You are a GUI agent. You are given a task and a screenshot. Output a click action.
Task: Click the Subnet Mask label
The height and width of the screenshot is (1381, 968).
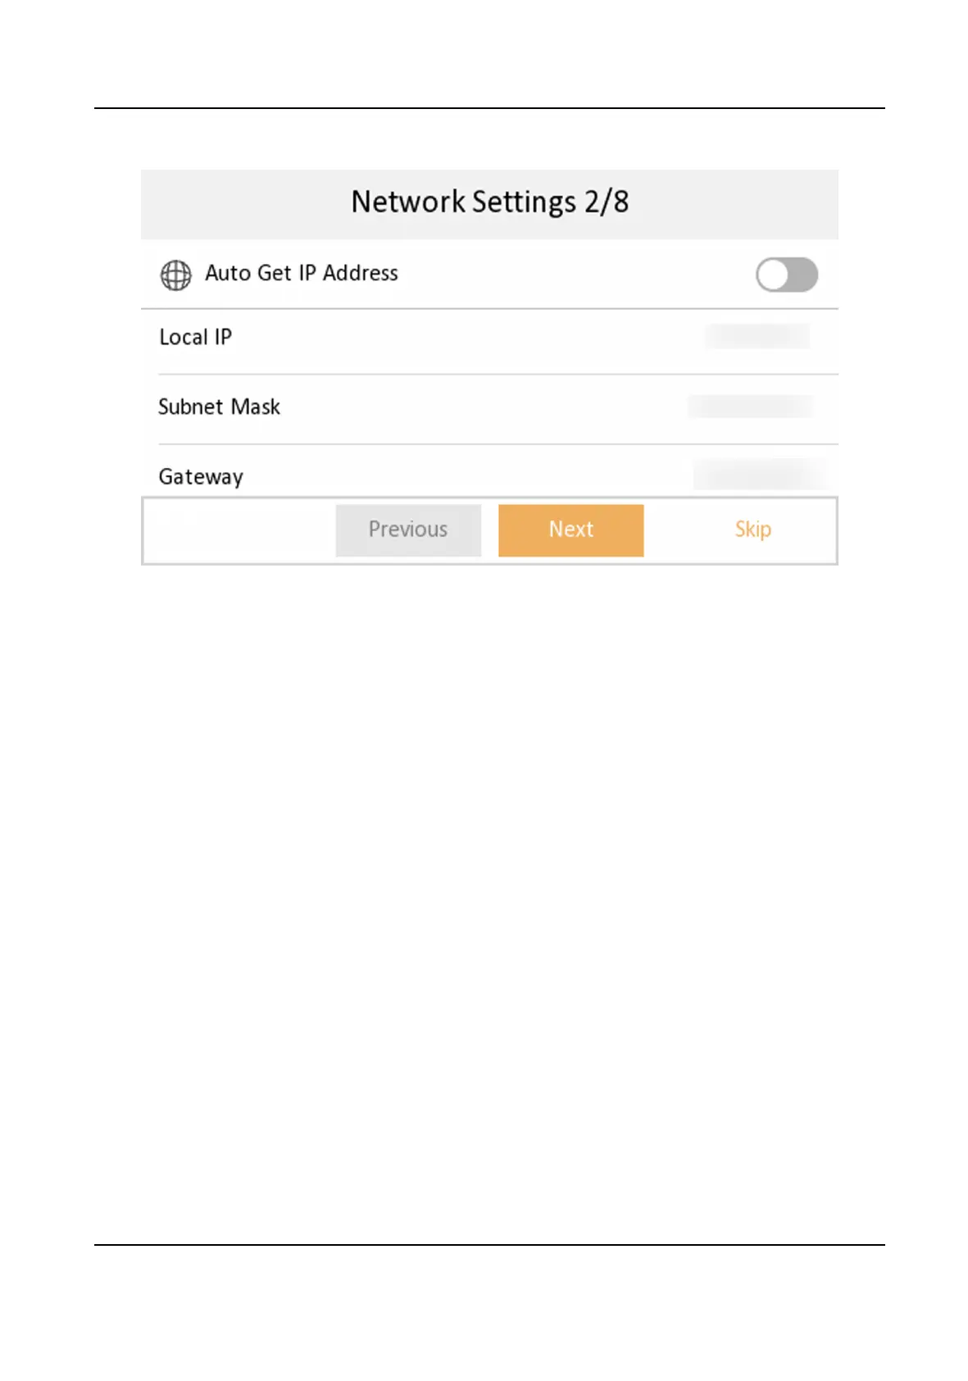point(219,407)
